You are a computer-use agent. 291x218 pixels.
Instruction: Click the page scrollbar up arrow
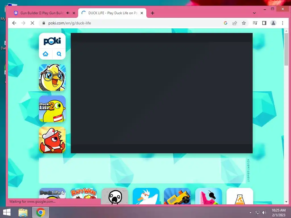pos(286,31)
